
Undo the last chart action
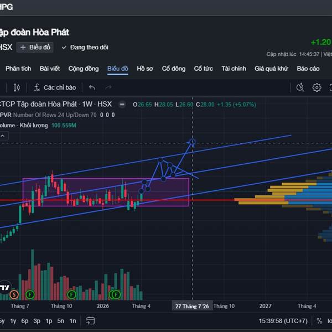coord(92,87)
